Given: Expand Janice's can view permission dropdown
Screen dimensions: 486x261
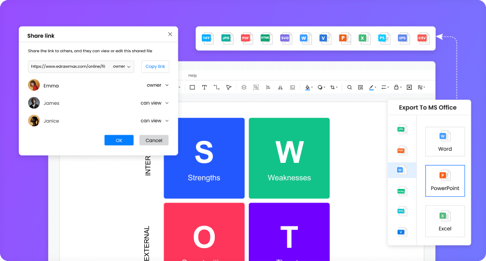Looking at the screenshot, I should [155, 121].
